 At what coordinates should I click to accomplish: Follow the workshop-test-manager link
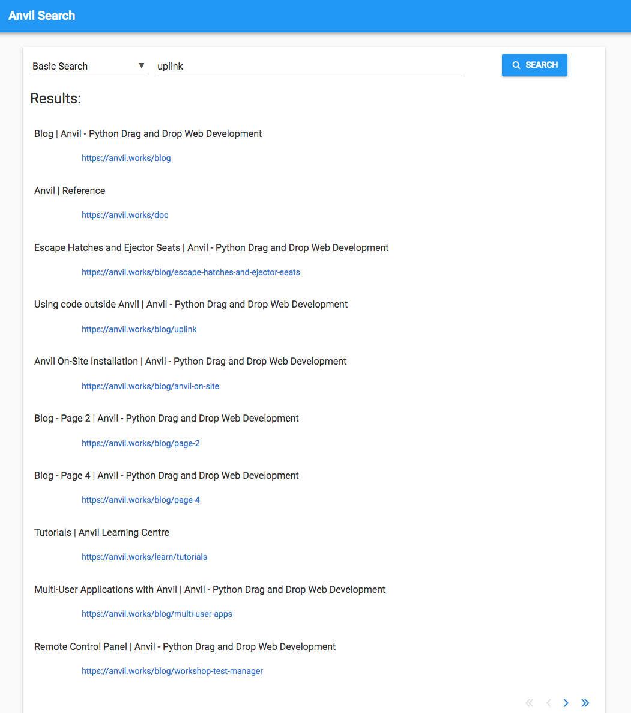tap(172, 671)
